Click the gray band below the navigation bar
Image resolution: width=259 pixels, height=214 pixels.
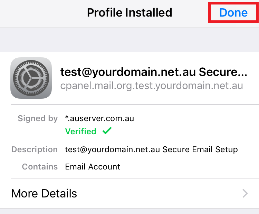pos(129,40)
